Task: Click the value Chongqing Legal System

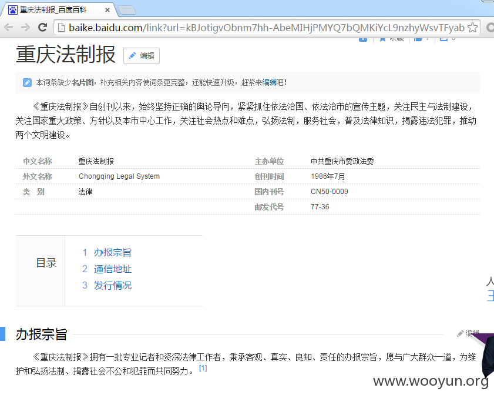Action: click(119, 176)
